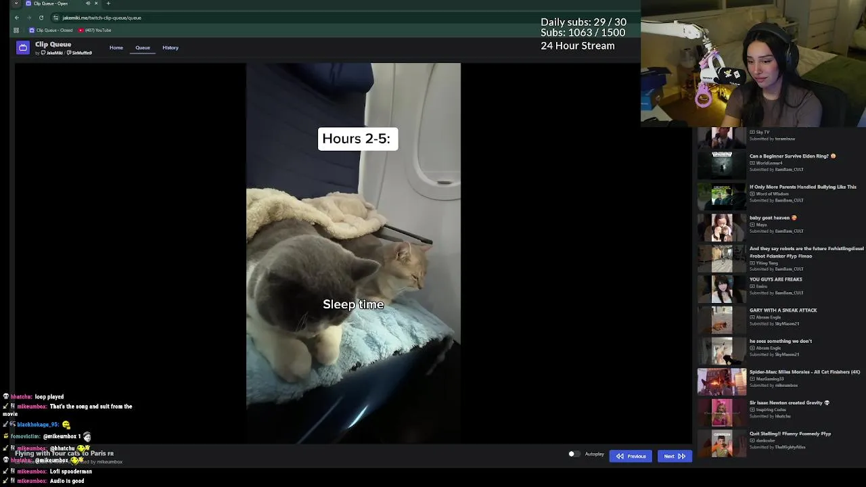Open the SirMuffin9 Twitch link
Screen dimensions: 866x487
pyautogui.click(x=80, y=53)
